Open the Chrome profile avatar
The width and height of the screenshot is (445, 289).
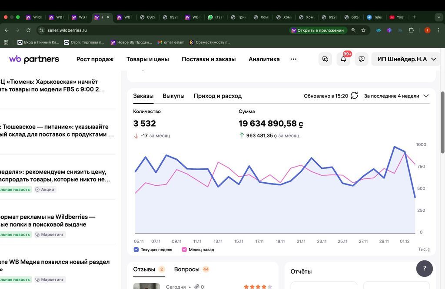click(427, 30)
